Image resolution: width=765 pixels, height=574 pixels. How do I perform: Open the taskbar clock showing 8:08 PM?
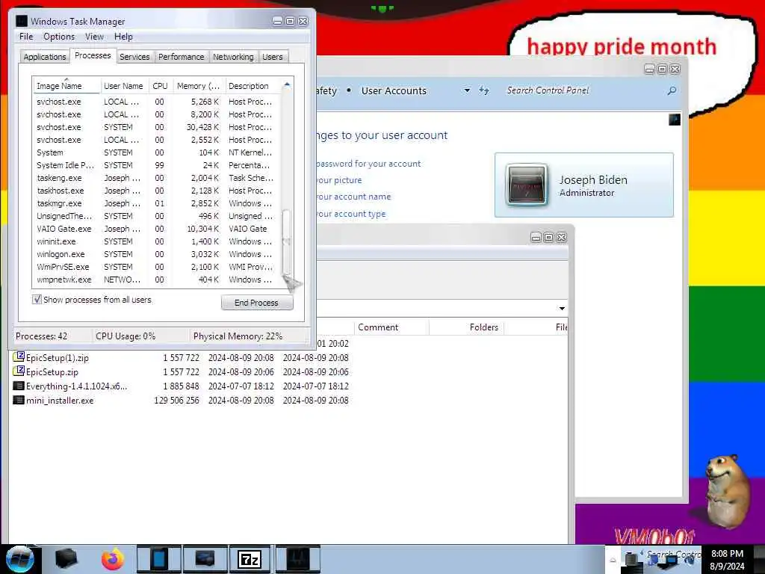pyautogui.click(x=727, y=560)
